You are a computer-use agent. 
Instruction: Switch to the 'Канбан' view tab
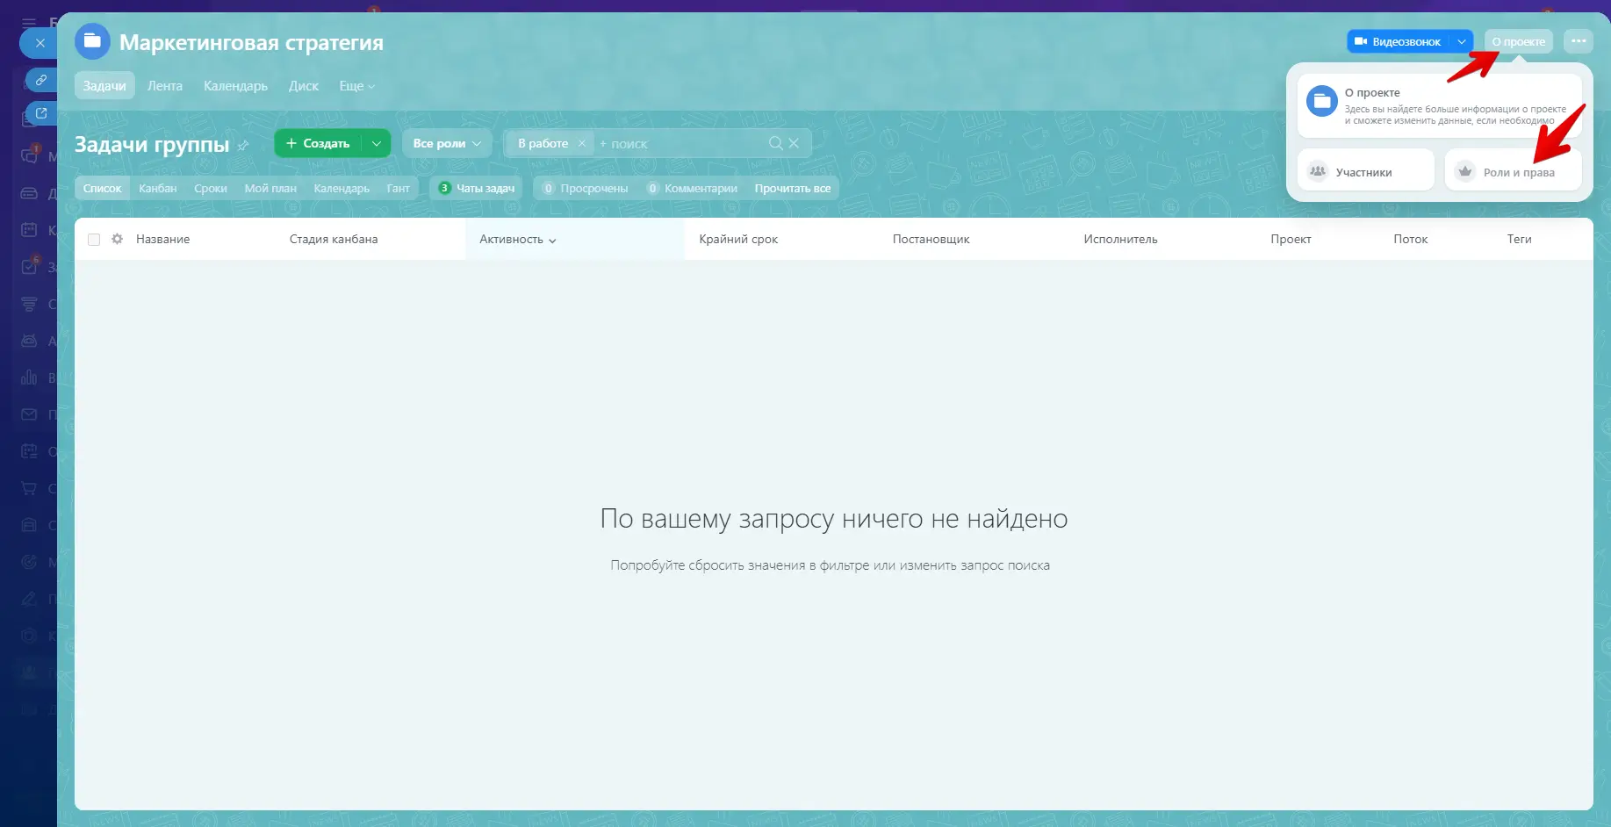pos(157,187)
